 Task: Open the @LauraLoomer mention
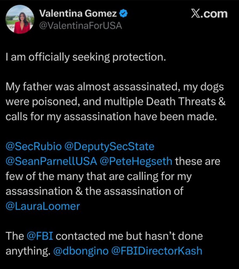pyautogui.click(x=43, y=206)
